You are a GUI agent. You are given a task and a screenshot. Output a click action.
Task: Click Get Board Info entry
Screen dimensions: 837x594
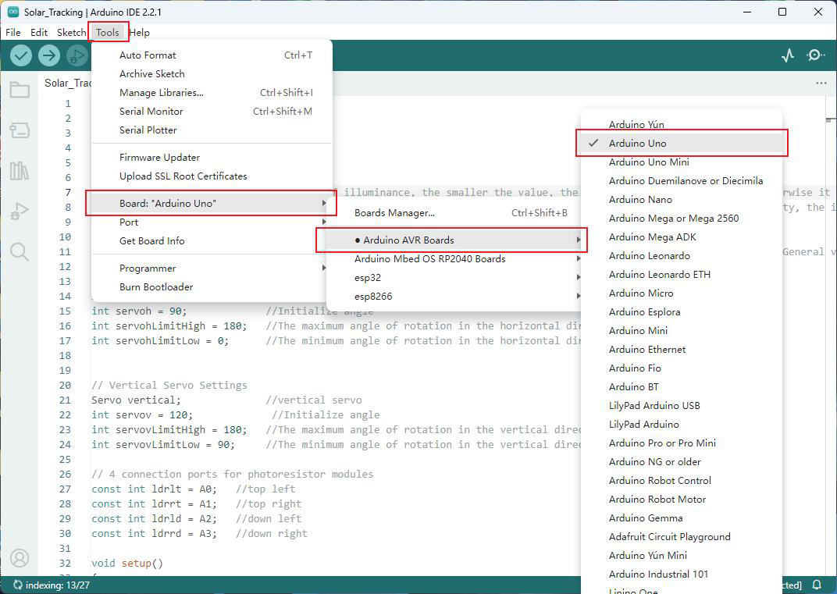(212, 240)
